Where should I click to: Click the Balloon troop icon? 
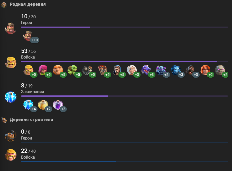(102, 70)
